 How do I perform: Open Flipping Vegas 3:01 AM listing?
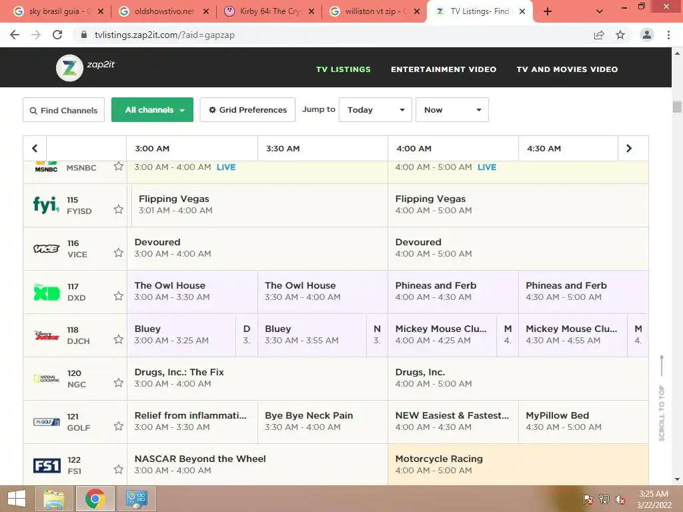point(259,205)
